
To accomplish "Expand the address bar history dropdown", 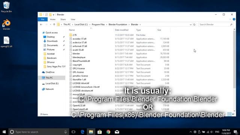I will [190, 24].
